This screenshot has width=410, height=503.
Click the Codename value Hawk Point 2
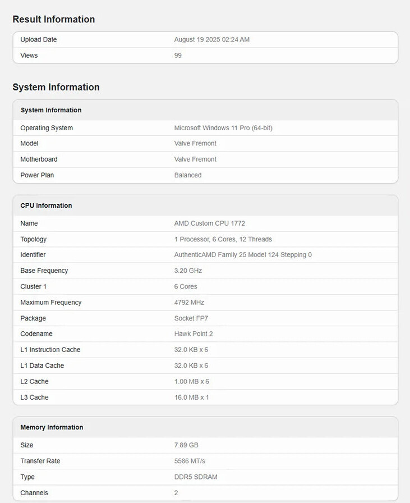[x=194, y=334]
